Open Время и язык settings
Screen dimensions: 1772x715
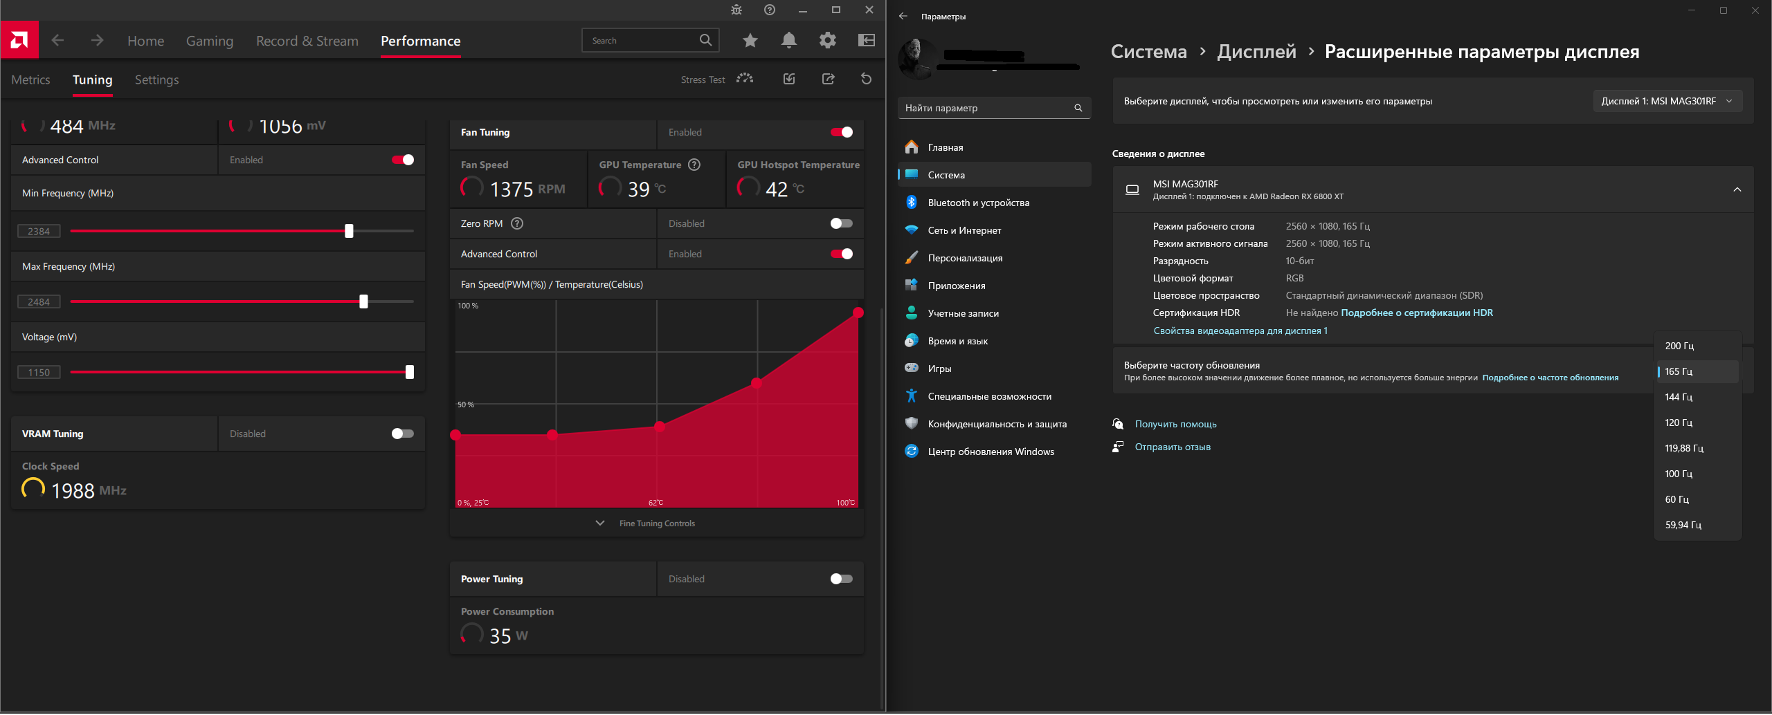point(995,341)
